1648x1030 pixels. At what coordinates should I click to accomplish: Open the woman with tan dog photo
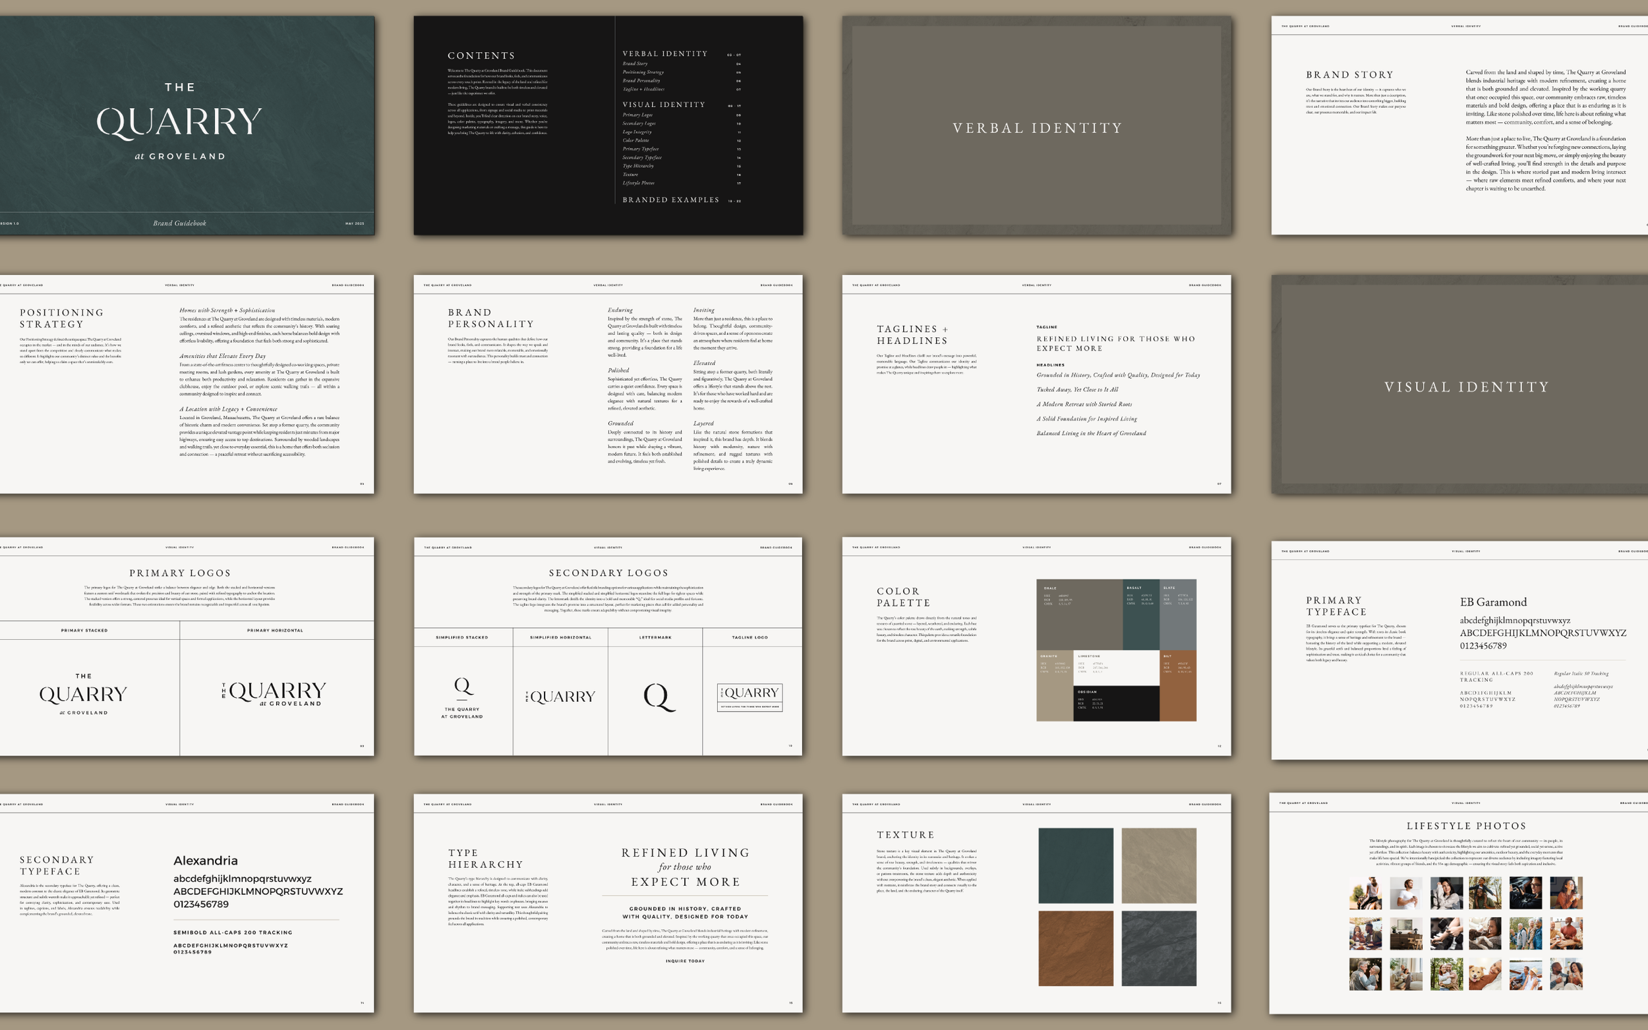[x=1485, y=975]
